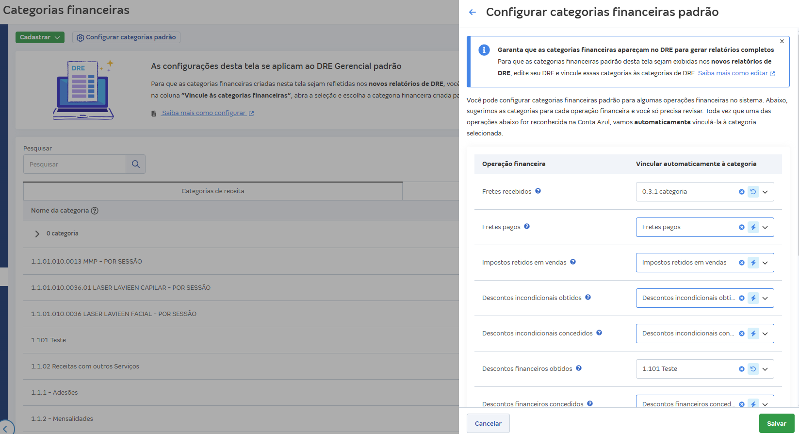Screen dimensions: 799x434
Task: Click lightning icon in Impostos retidos field
Action: click(753, 263)
